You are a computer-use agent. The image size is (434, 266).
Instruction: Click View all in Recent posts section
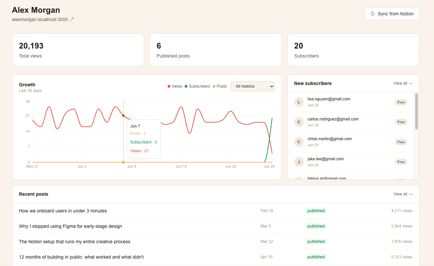click(403, 194)
